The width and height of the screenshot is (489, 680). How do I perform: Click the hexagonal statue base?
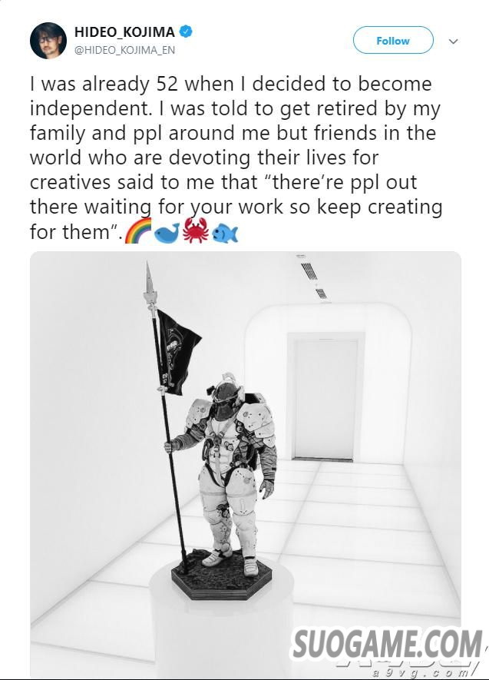tap(222, 576)
